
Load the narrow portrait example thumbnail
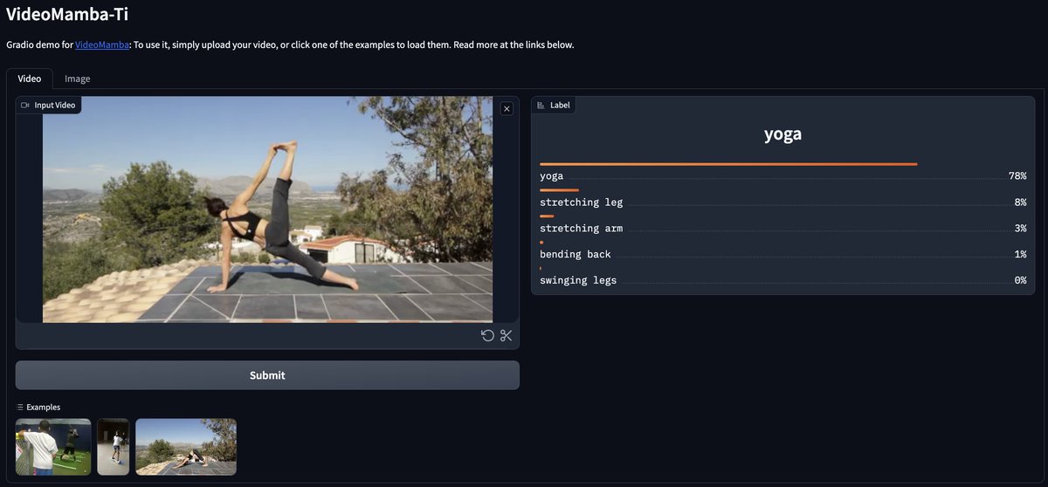114,447
